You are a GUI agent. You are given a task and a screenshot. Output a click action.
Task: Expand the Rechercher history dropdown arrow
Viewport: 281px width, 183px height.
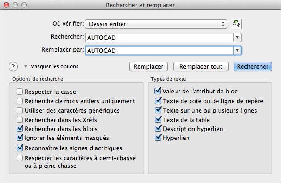point(238,37)
